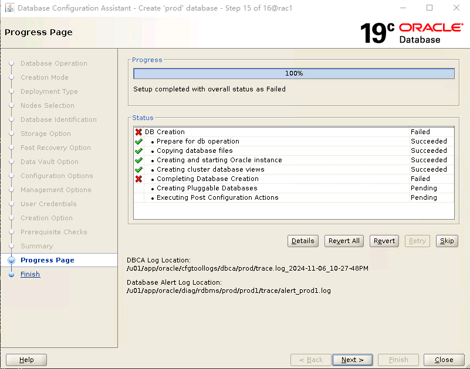
Task: Click green checkmark next to Copying database files
Action: [x=138, y=151]
